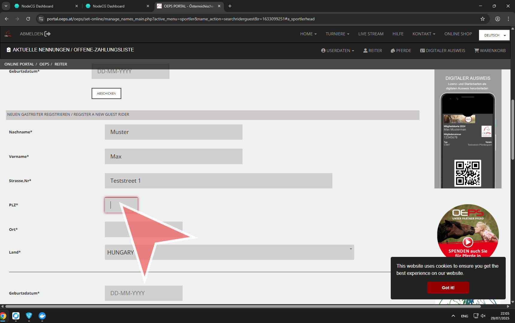This screenshot has height=323, width=515.
Task: Open the Pferde horses section
Action: pyautogui.click(x=401, y=51)
